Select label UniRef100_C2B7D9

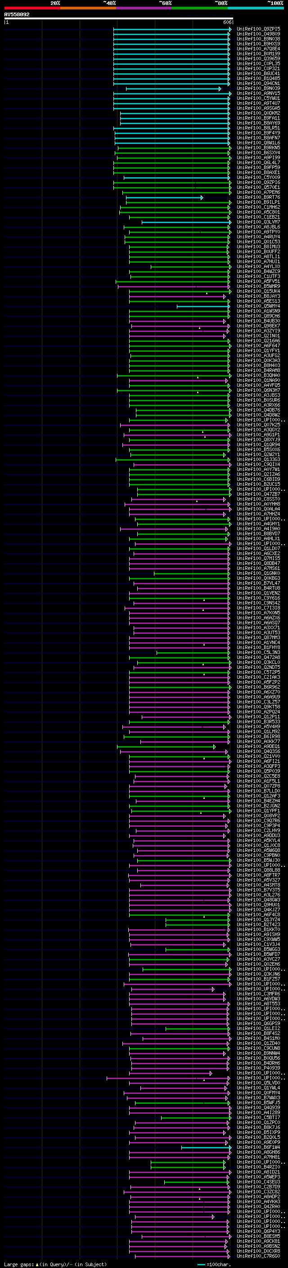258,1187
